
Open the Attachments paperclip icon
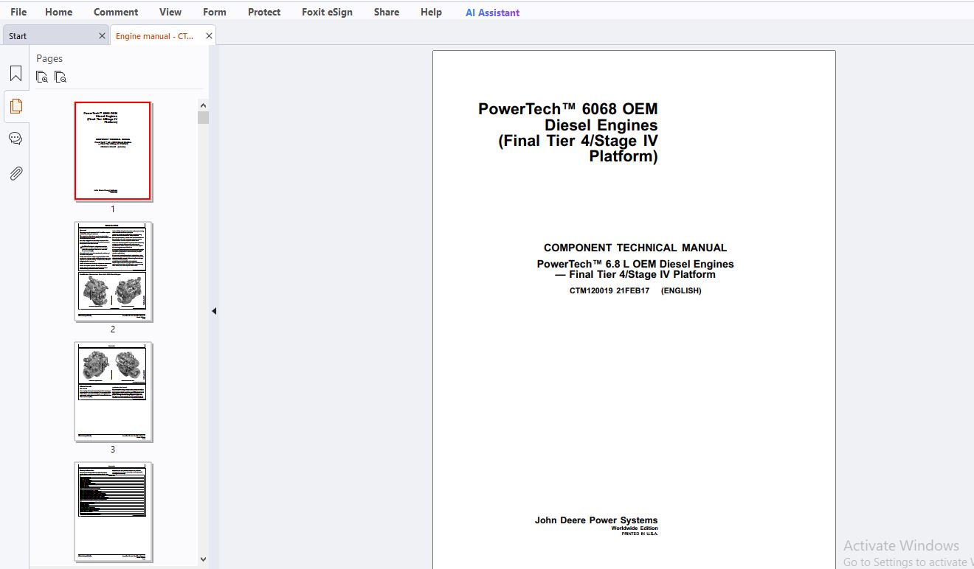pyautogui.click(x=15, y=173)
